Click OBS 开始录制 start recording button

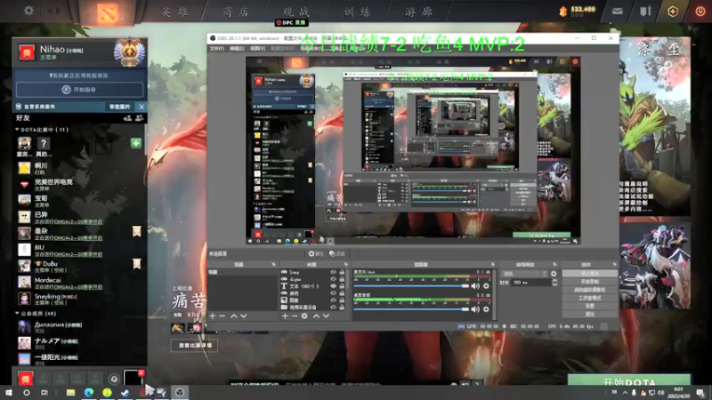click(x=589, y=282)
